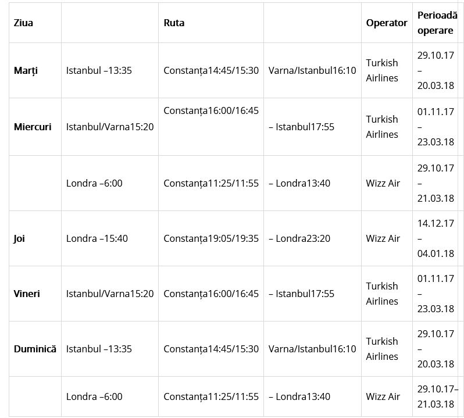Click the Miercuri day cell
464x418 pixels.
pos(33,127)
